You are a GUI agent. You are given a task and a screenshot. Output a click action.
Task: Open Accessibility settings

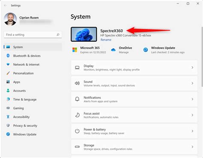click(x=33, y=117)
